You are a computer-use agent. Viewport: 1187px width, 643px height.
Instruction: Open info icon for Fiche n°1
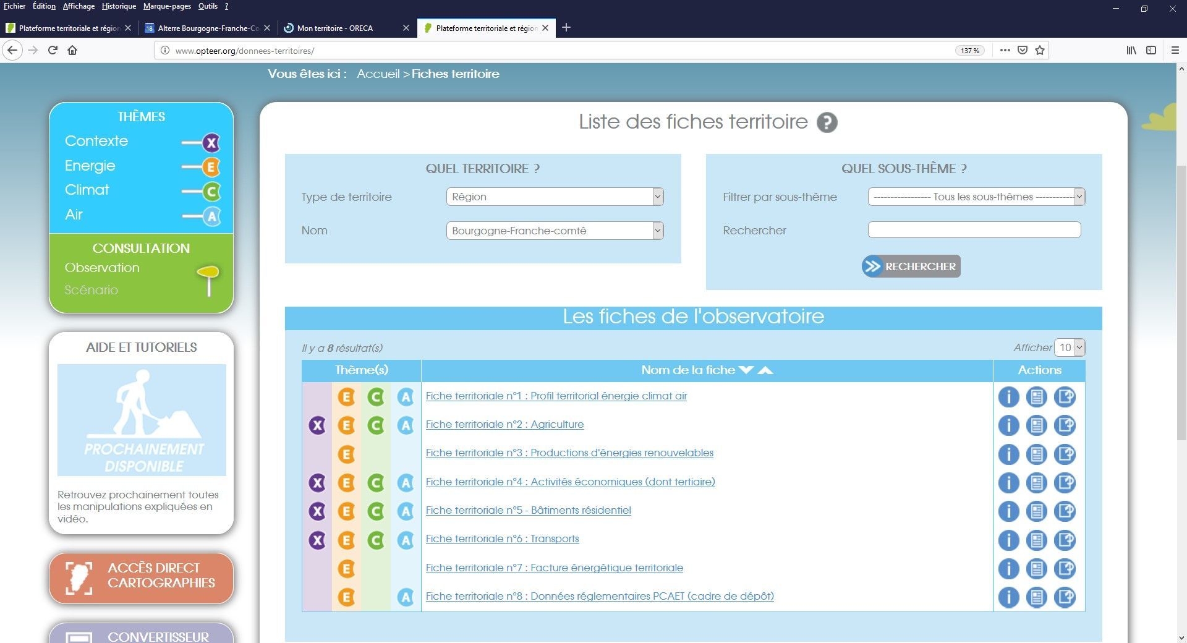tap(1008, 397)
